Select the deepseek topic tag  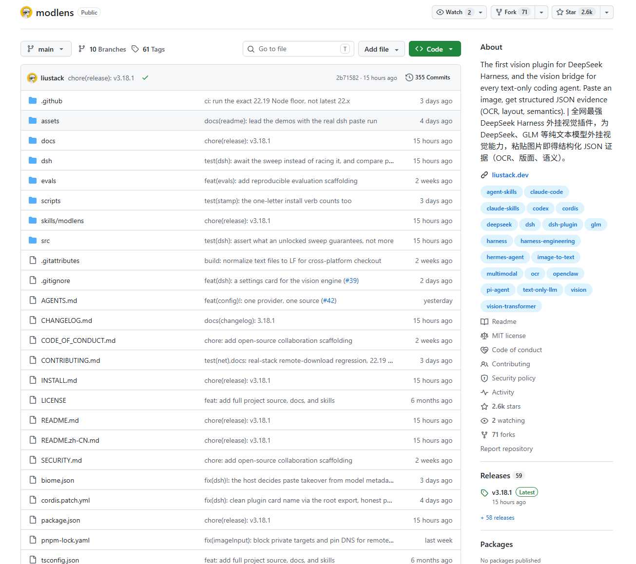coord(499,225)
